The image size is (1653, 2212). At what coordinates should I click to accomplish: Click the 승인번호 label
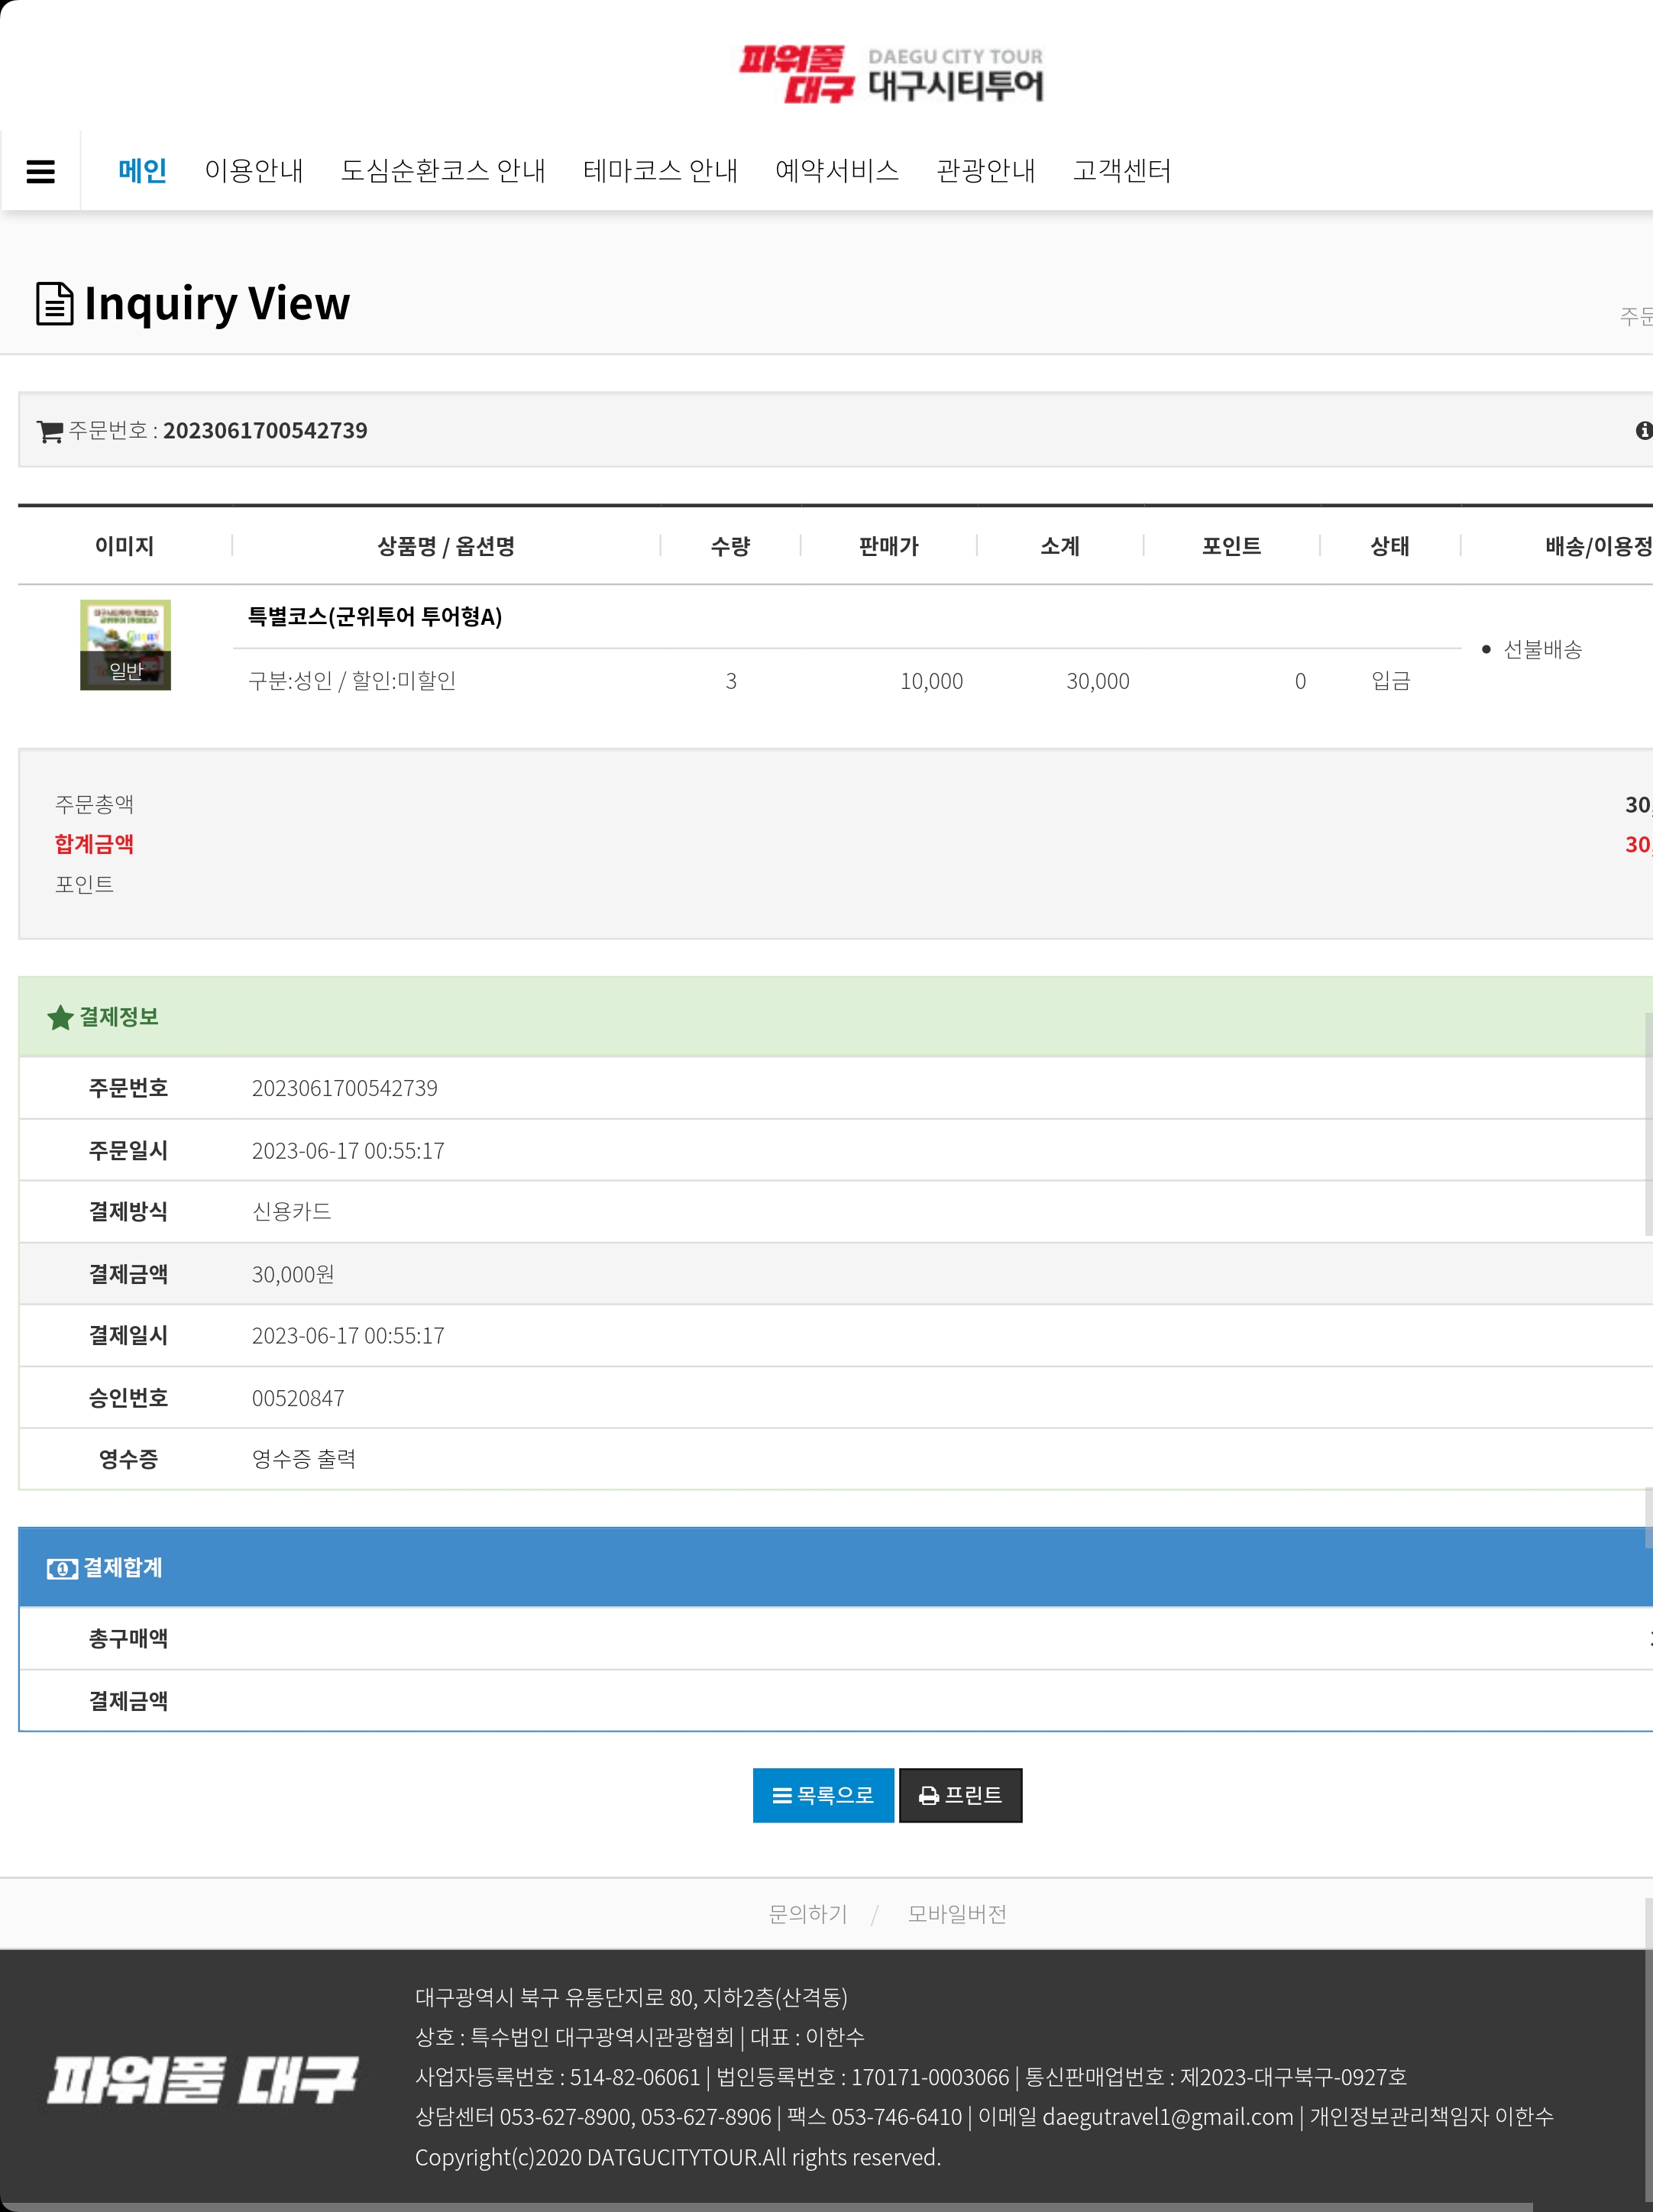128,1398
